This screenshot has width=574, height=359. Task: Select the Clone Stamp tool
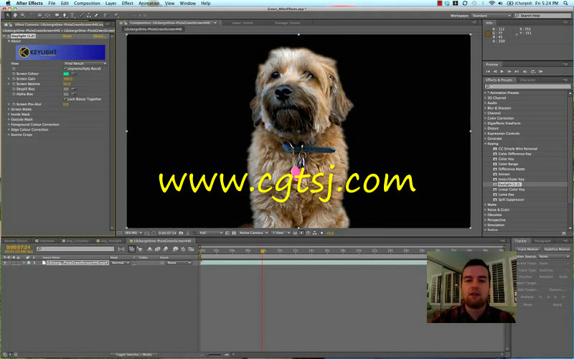tap(89, 15)
